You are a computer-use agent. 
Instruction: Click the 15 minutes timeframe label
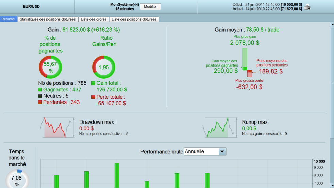coord(124,9)
